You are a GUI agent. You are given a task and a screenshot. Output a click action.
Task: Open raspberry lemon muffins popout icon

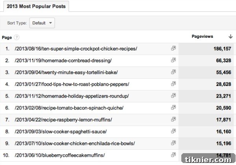pos(173,119)
